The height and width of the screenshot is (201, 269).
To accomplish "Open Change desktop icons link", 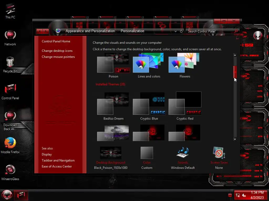I will (57, 51).
